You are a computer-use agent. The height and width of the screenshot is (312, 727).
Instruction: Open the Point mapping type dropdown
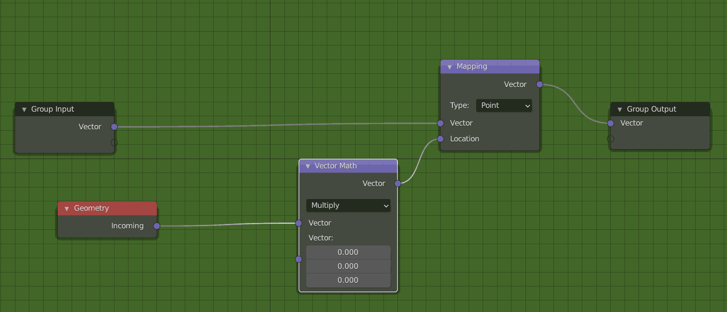pos(504,106)
